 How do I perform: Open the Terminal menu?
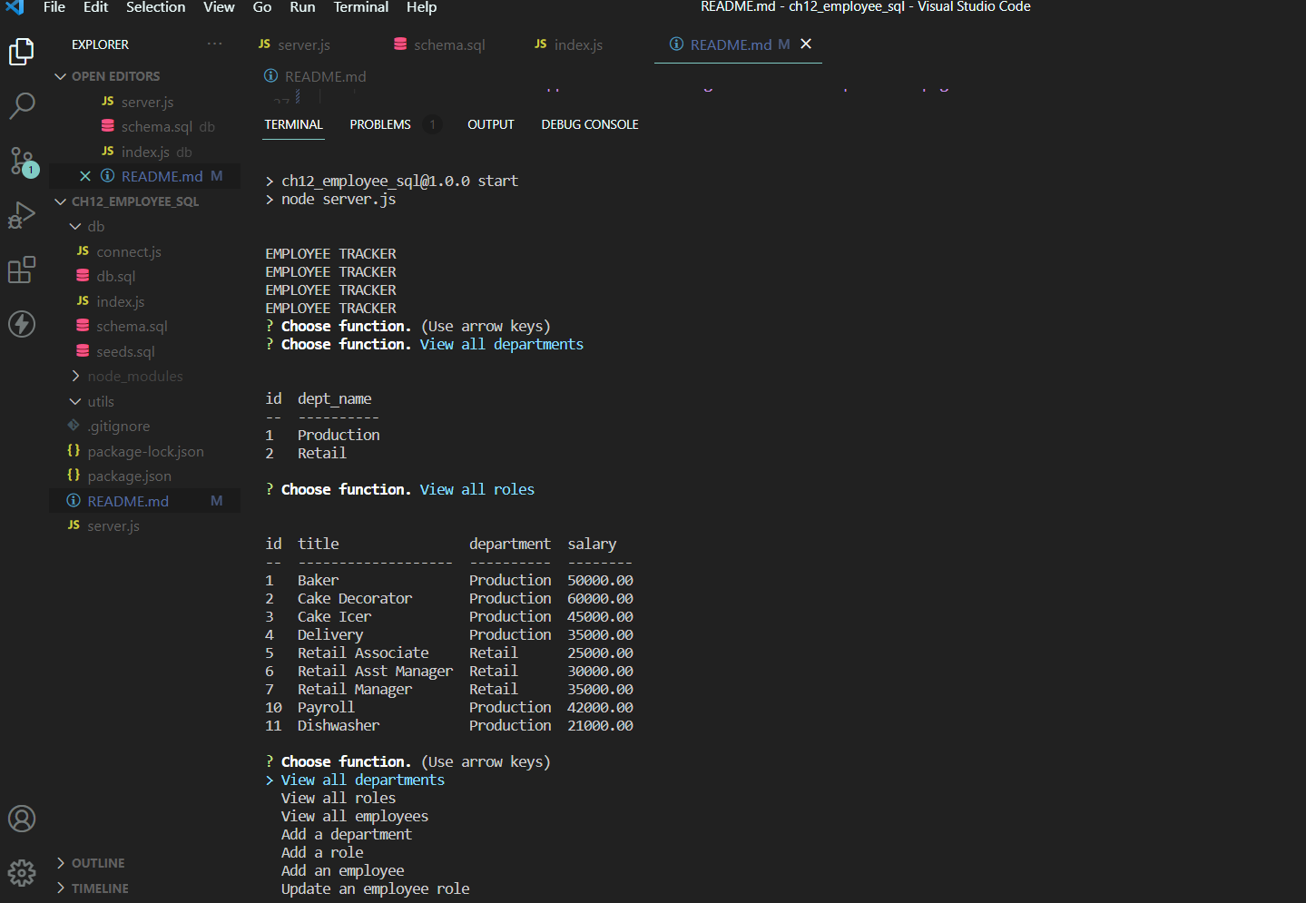click(360, 7)
